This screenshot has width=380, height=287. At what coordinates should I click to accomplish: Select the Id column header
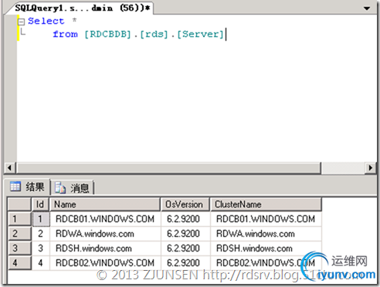pyautogui.click(x=40, y=204)
